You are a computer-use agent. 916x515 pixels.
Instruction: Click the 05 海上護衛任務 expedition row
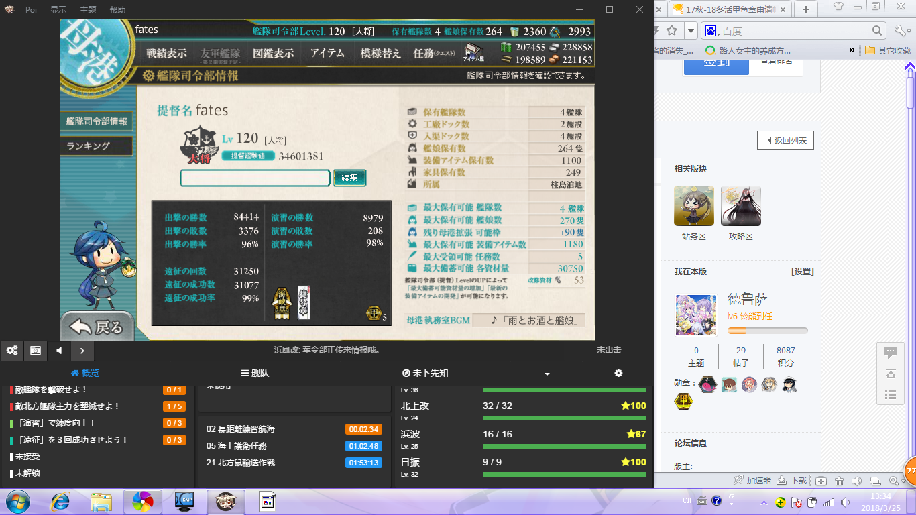(294, 446)
